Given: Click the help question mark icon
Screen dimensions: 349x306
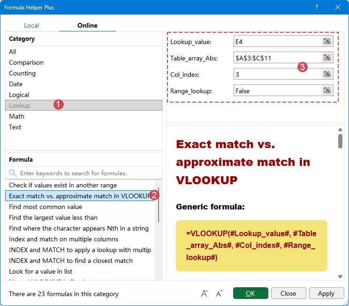Looking at the screenshot, I should (x=317, y=7).
